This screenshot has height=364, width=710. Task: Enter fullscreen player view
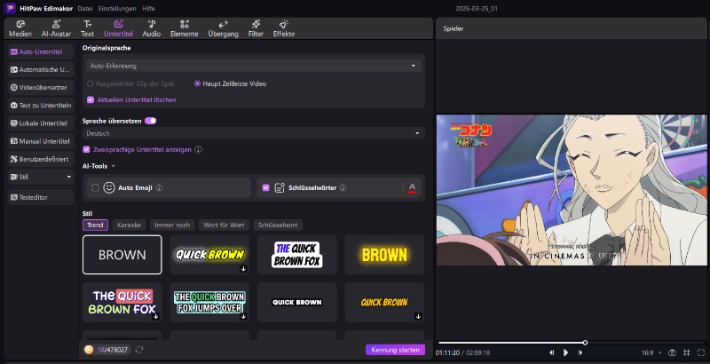tap(701, 352)
